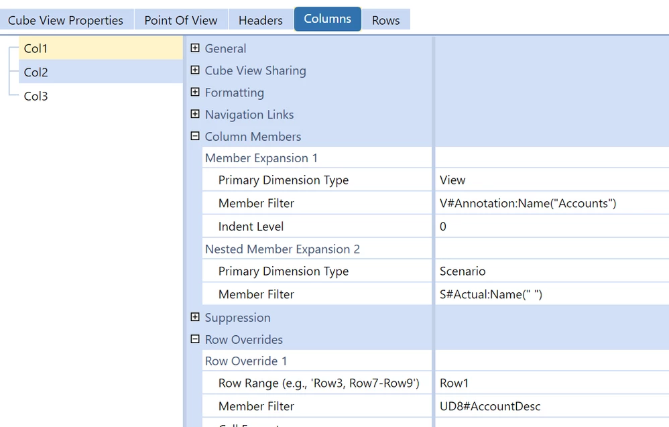Expand the Formatting section
This screenshot has height=427, width=669.
tap(195, 92)
